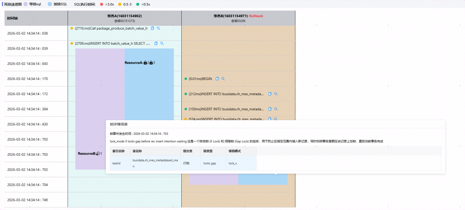This screenshot has height=210, width=465.
Task: Click the timestamp 14:34:14 : 170
Action: [x=28, y=79]
